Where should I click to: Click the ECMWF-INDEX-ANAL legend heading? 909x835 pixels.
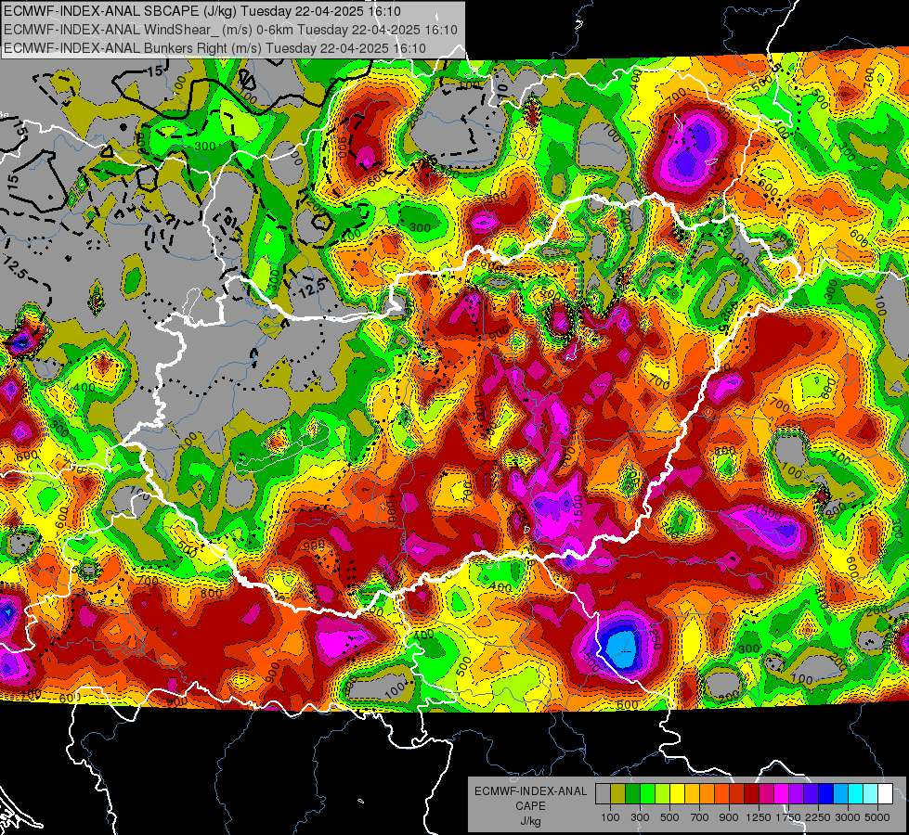point(530,791)
